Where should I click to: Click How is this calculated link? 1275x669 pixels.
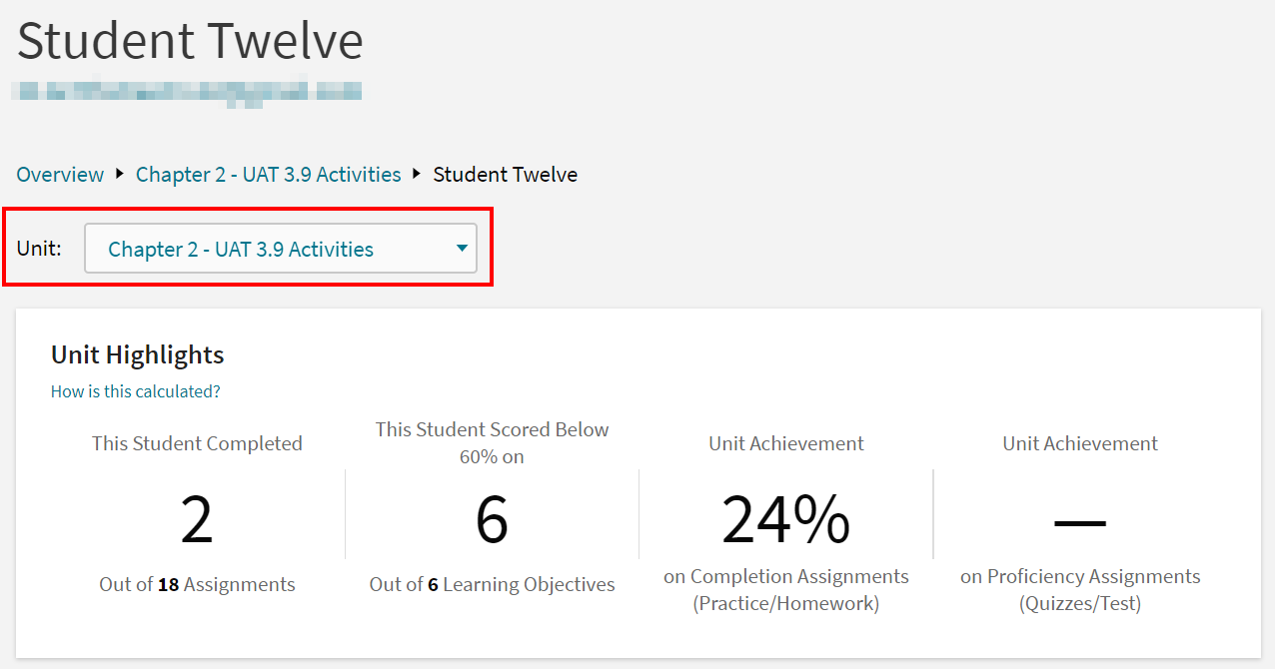134,390
